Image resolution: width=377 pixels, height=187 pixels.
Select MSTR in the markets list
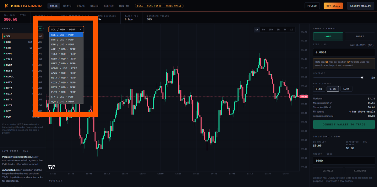23,99
